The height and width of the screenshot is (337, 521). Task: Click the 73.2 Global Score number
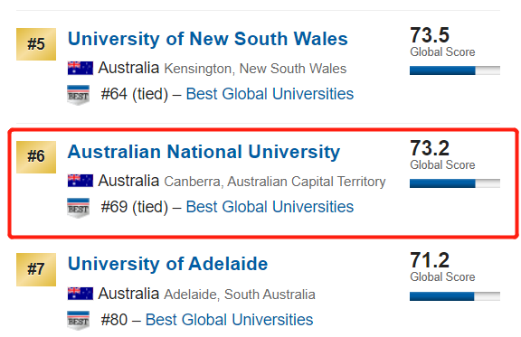(x=430, y=148)
